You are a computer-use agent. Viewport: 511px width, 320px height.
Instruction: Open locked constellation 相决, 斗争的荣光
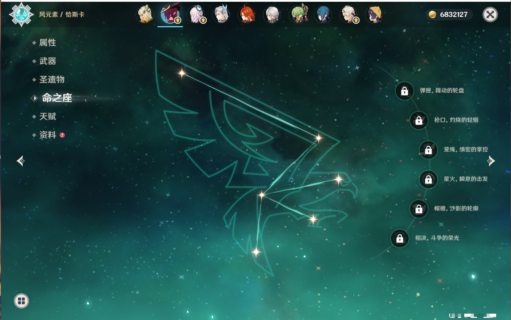[x=400, y=238]
